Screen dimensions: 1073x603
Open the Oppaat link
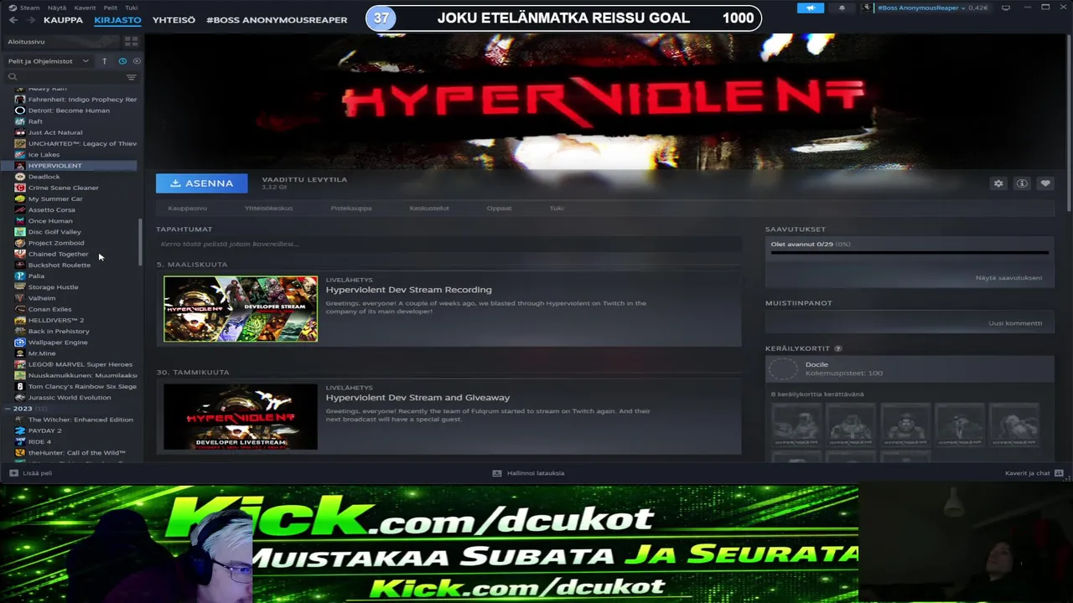pyautogui.click(x=499, y=209)
